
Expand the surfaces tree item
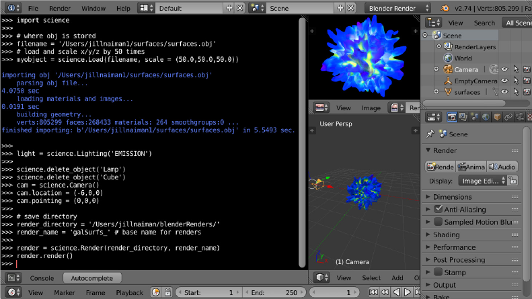tap(436, 91)
